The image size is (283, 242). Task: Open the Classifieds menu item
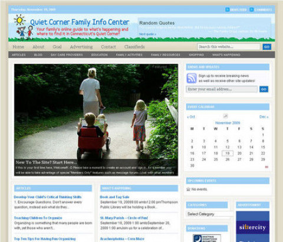[134, 47]
